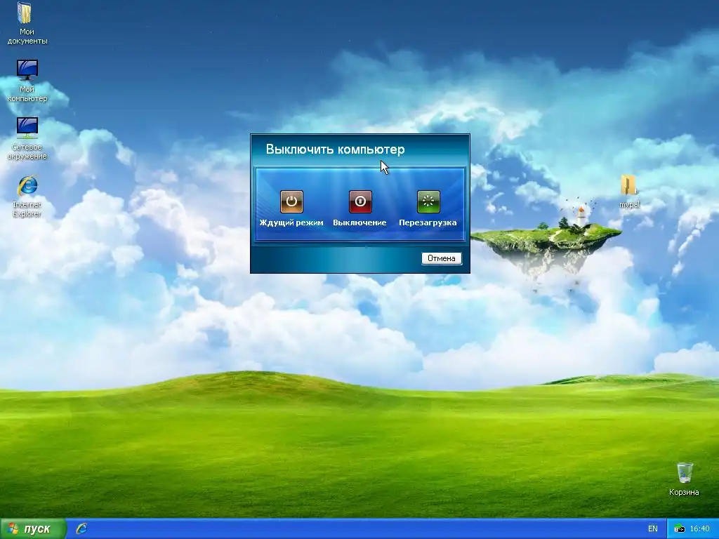This screenshot has height=539, width=719.
Task: Select the Выключение label
Action: click(359, 222)
